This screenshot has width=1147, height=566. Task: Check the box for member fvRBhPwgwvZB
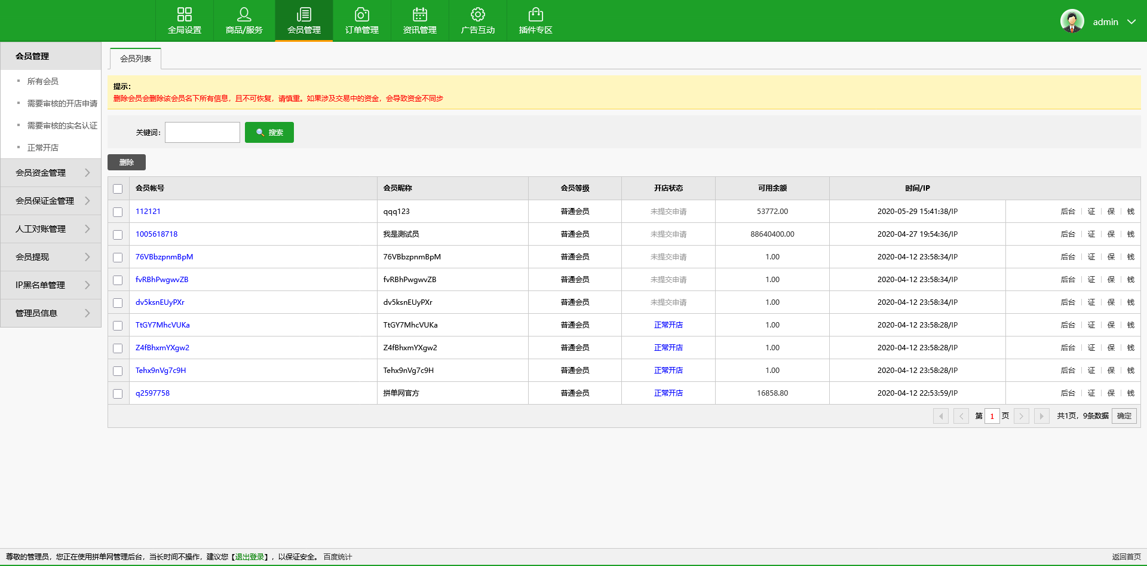coord(118,280)
